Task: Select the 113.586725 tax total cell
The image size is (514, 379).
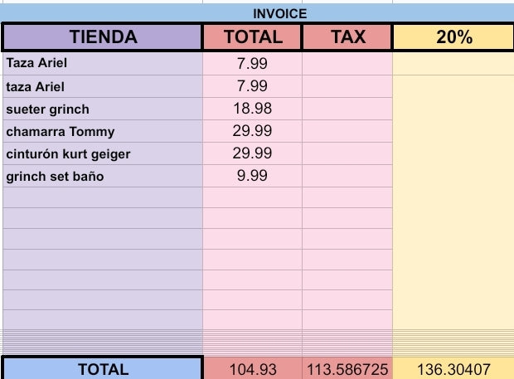Action: pyautogui.click(x=347, y=369)
